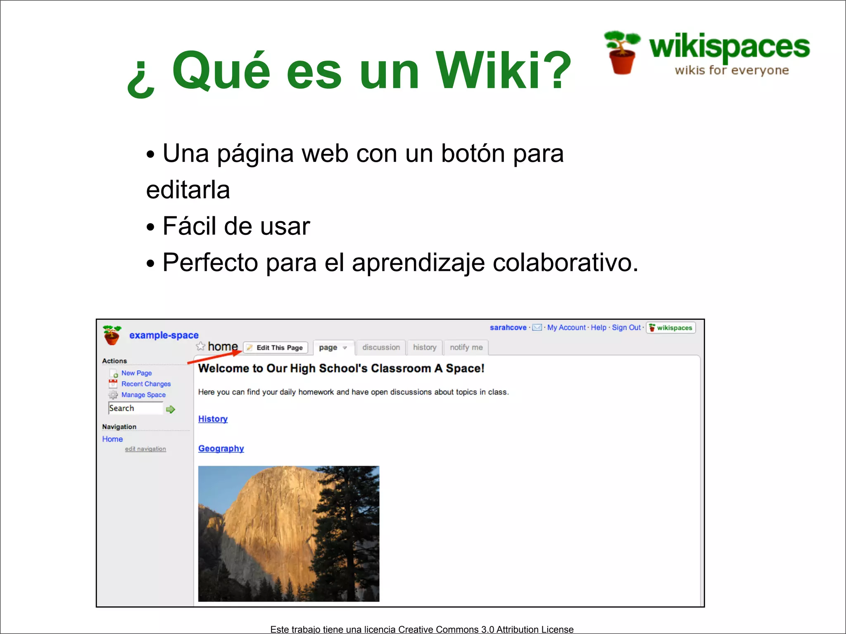
Task: Click the edit navigation link
Action: pos(145,449)
